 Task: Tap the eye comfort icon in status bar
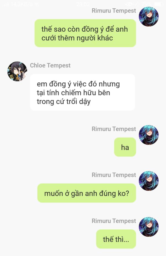point(129,4)
